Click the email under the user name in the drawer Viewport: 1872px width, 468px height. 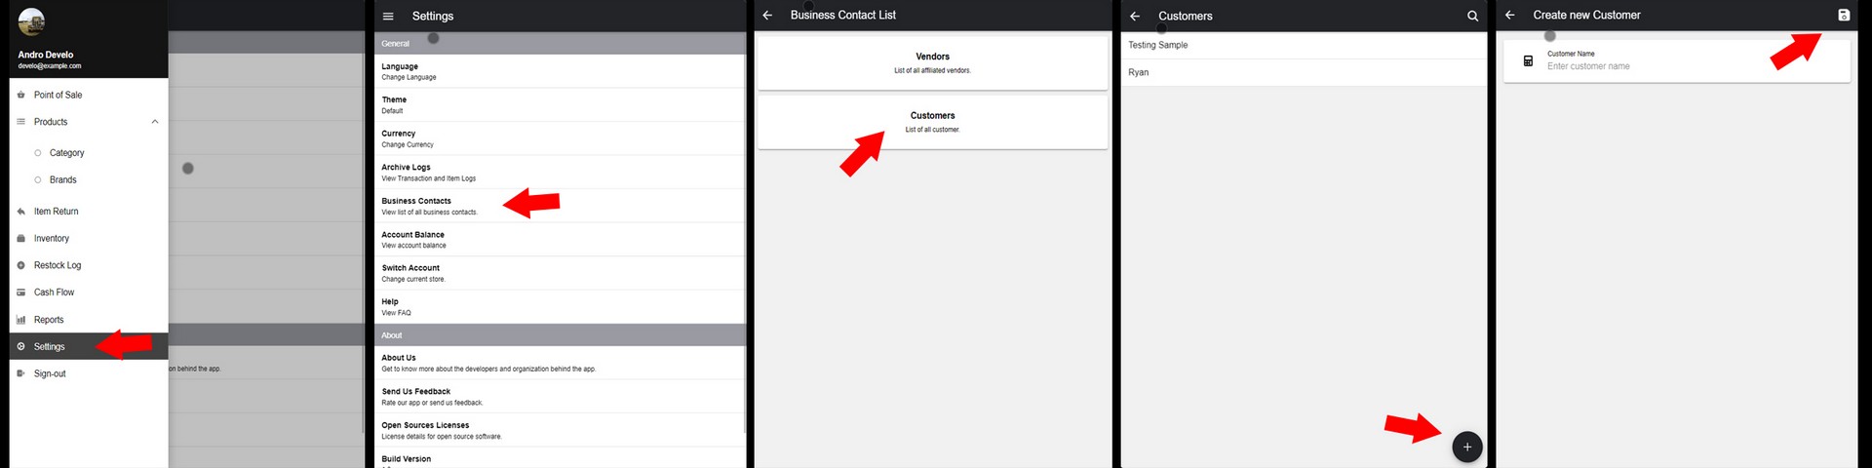pos(50,66)
